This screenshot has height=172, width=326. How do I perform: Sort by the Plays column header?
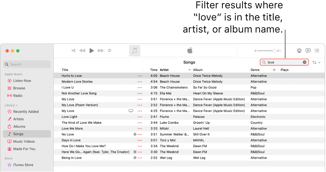(284, 70)
